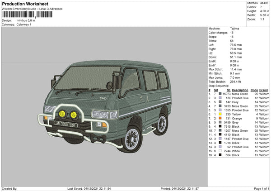Click the Brand column header
The width and height of the screenshot is (271, 192).
[x=264, y=90]
